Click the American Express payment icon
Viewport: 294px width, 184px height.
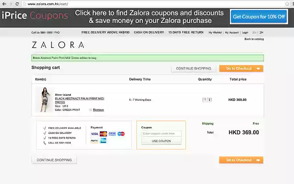click(x=103, y=140)
